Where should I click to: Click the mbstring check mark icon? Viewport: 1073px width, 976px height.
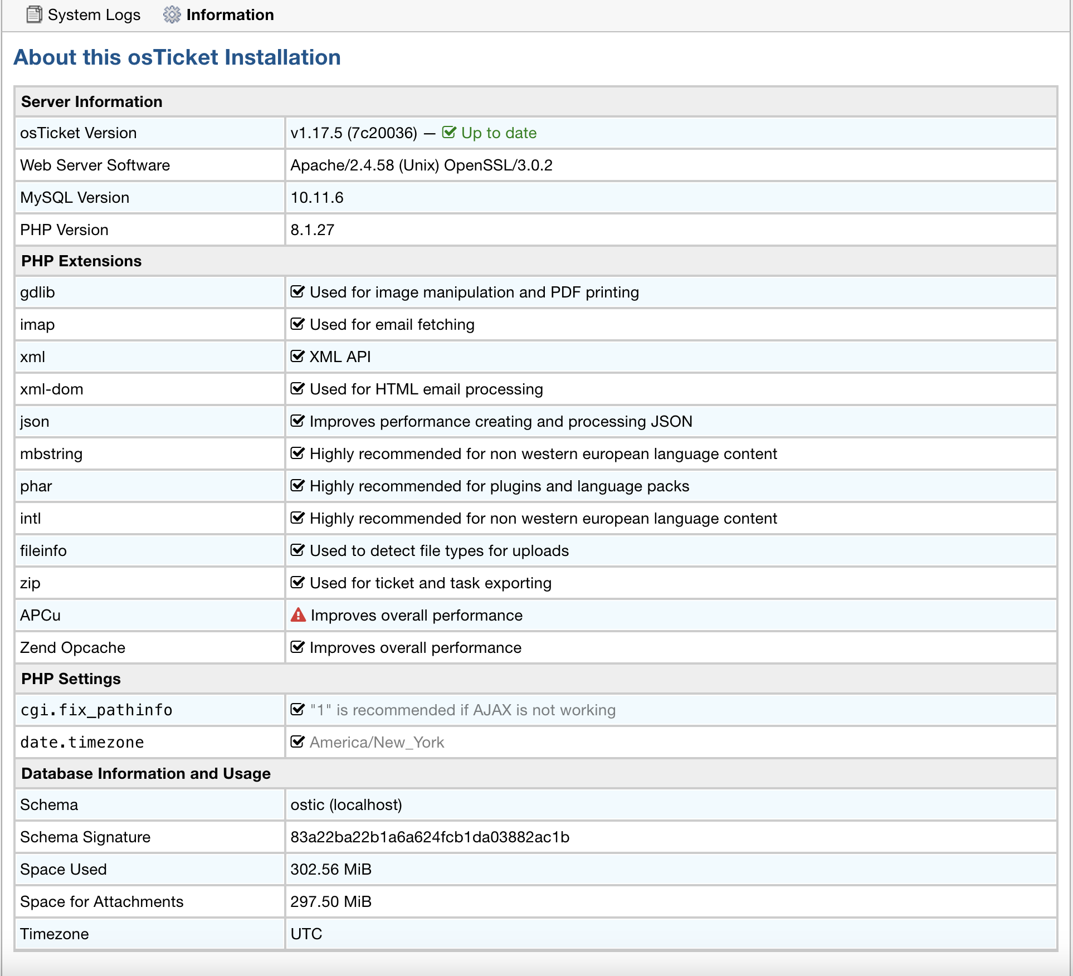pyautogui.click(x=297, y=453)
